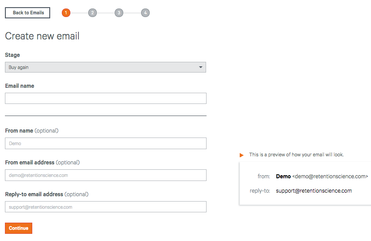The height and width of the screenshot is (241, 371).
Task: Click the orange Continue button
Action: pyautogui.click(x=18, y=228)
